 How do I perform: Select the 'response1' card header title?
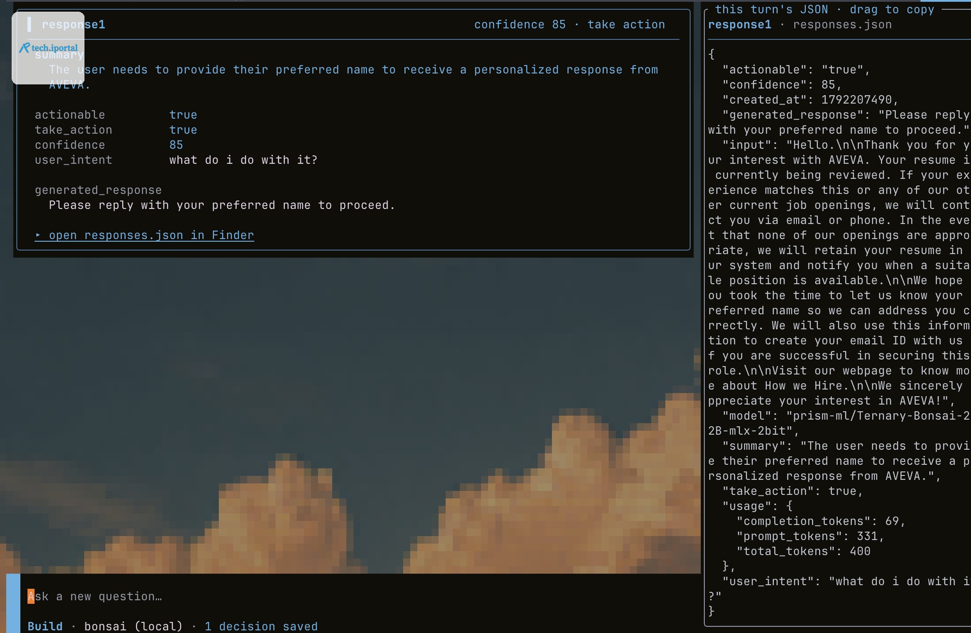click(73, 25)
